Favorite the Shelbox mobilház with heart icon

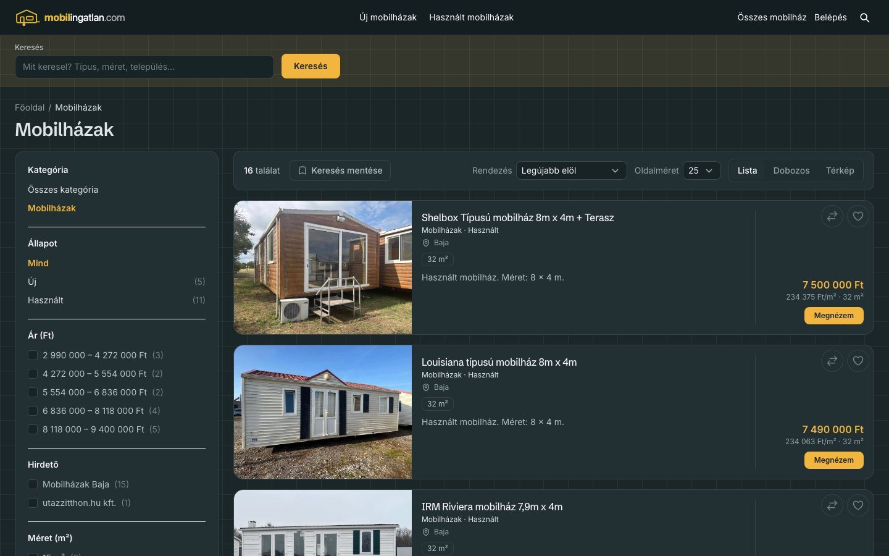click(858, 216)
